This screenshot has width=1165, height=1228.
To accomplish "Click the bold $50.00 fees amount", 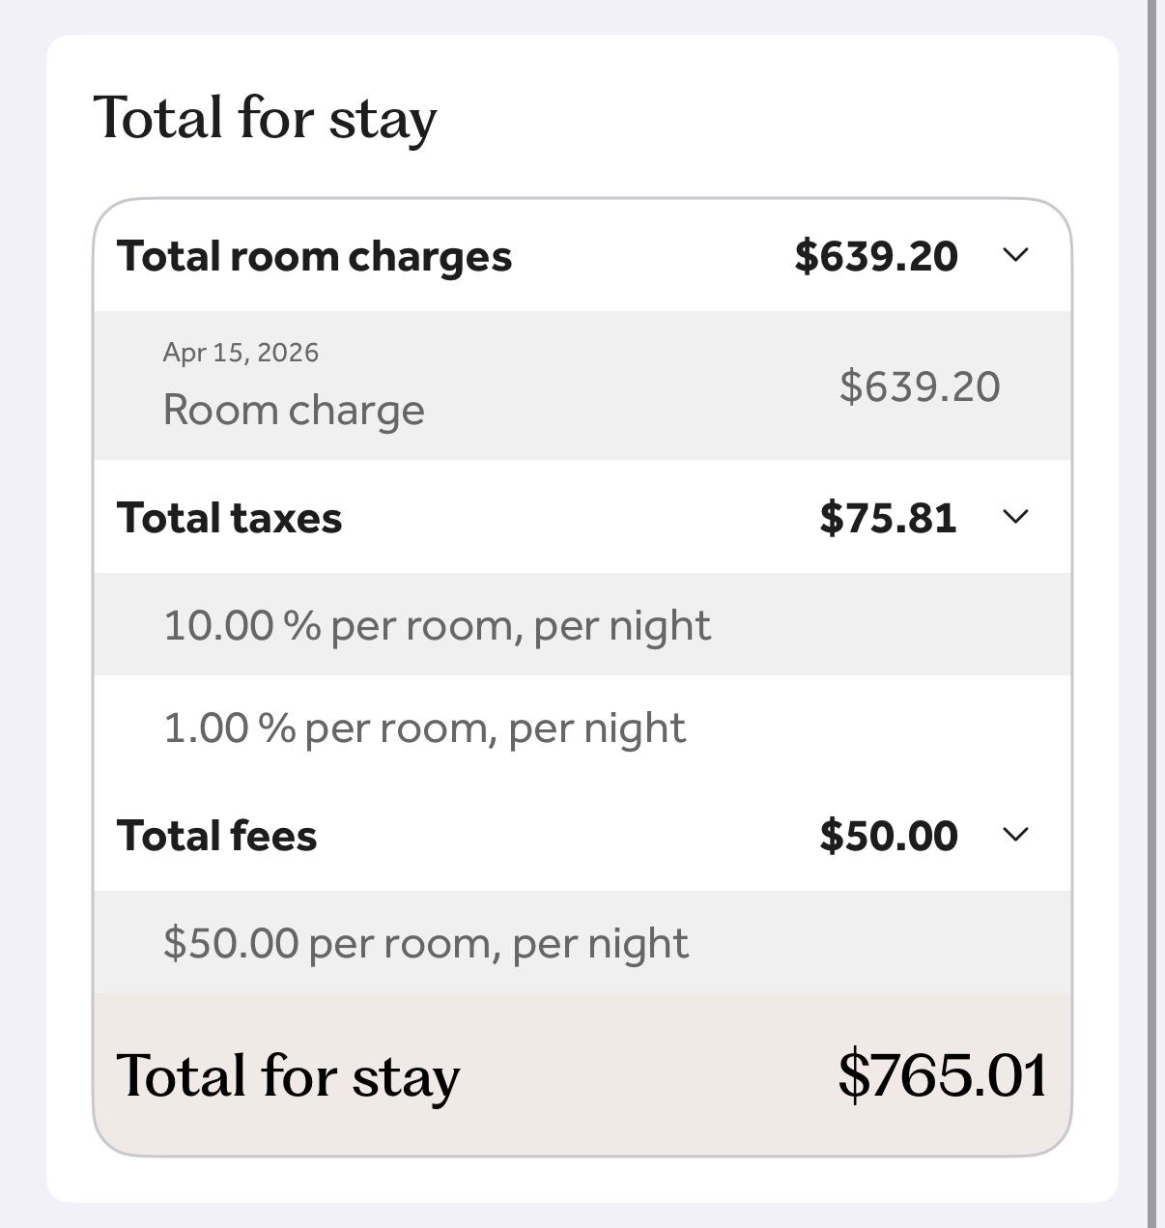I will pos(888,836).
